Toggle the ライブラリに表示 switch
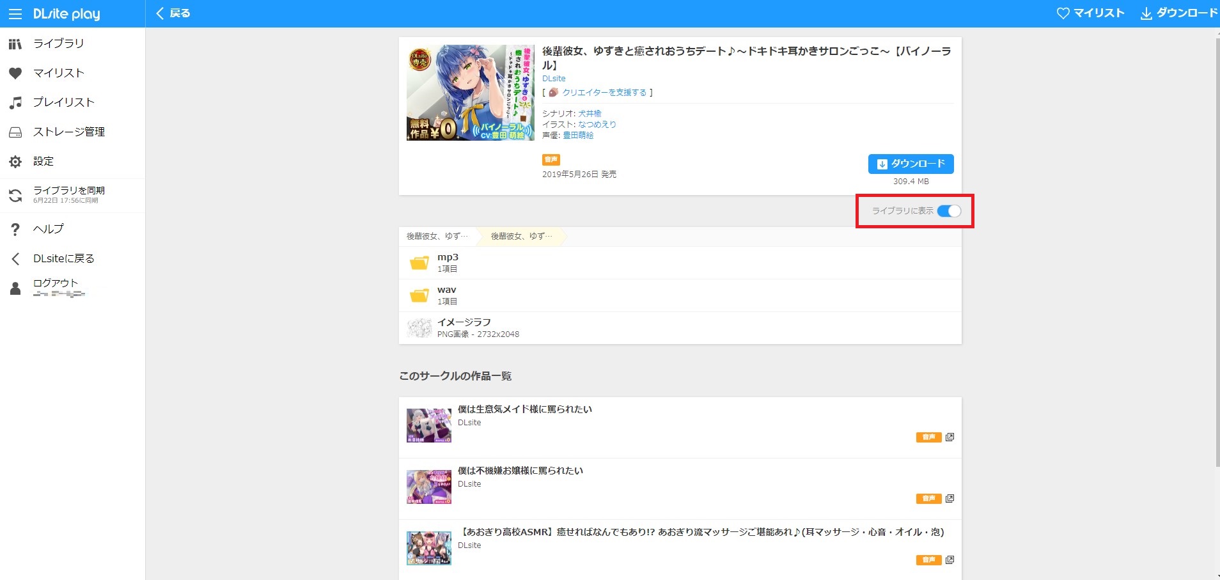 949,211
